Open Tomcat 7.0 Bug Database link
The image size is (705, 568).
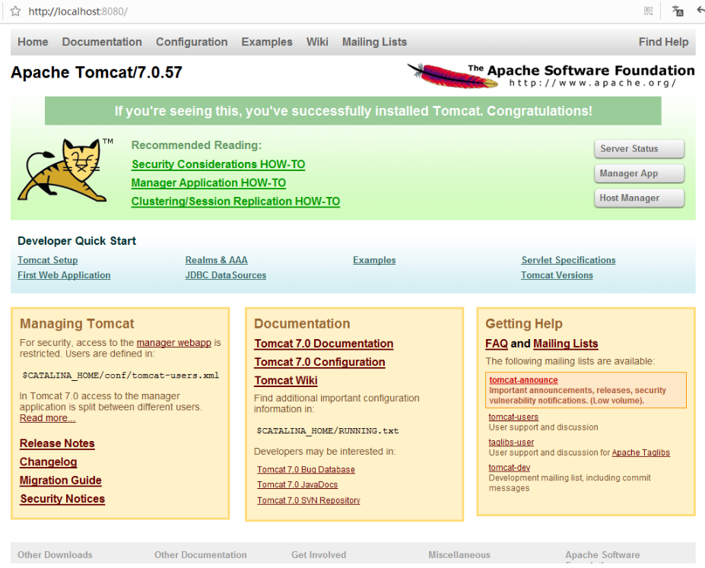(x=306, y=470)
